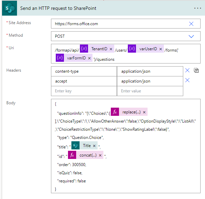Click the content-type application/json value field
Screen dimensions: 205x199
coord(150,71)
